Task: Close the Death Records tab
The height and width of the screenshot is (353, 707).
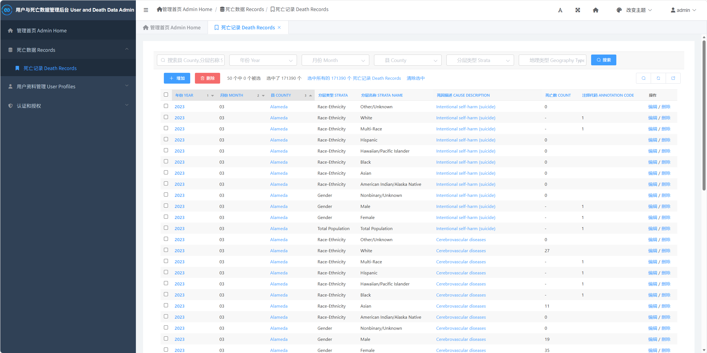Action: tap(279, 27)
